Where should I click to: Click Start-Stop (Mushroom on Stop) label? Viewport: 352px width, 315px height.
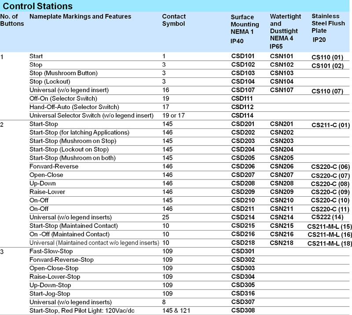[73, 141]
